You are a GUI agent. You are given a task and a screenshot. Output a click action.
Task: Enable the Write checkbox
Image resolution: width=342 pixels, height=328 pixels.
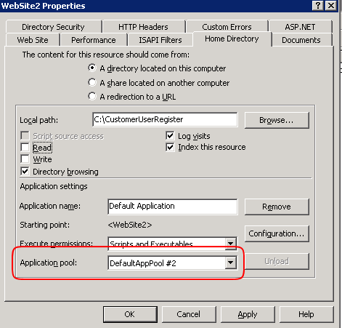click(25, 159)
